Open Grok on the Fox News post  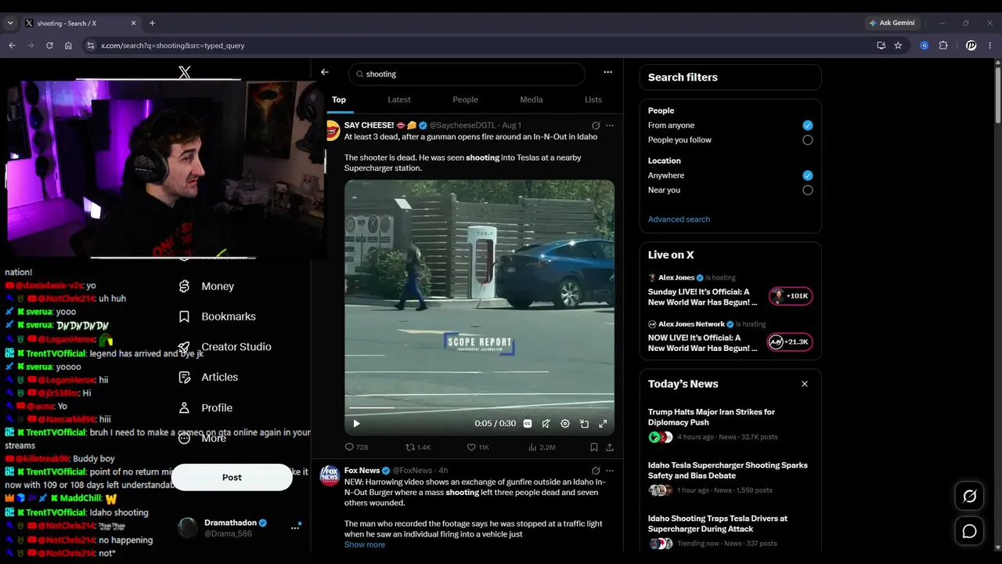coord(596,471)
